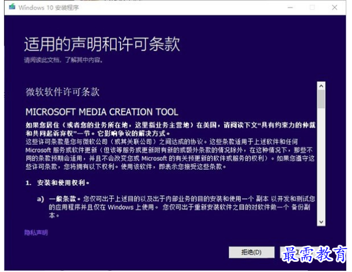Close the Windows 10 安装程序 window
Screen dimensions: 352x272
point(334,7)
